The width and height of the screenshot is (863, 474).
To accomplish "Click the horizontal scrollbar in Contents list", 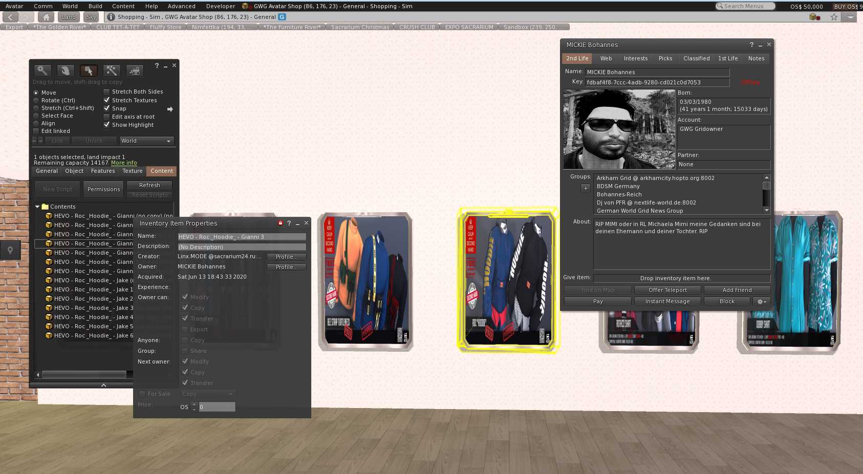I will click(84, 374).
